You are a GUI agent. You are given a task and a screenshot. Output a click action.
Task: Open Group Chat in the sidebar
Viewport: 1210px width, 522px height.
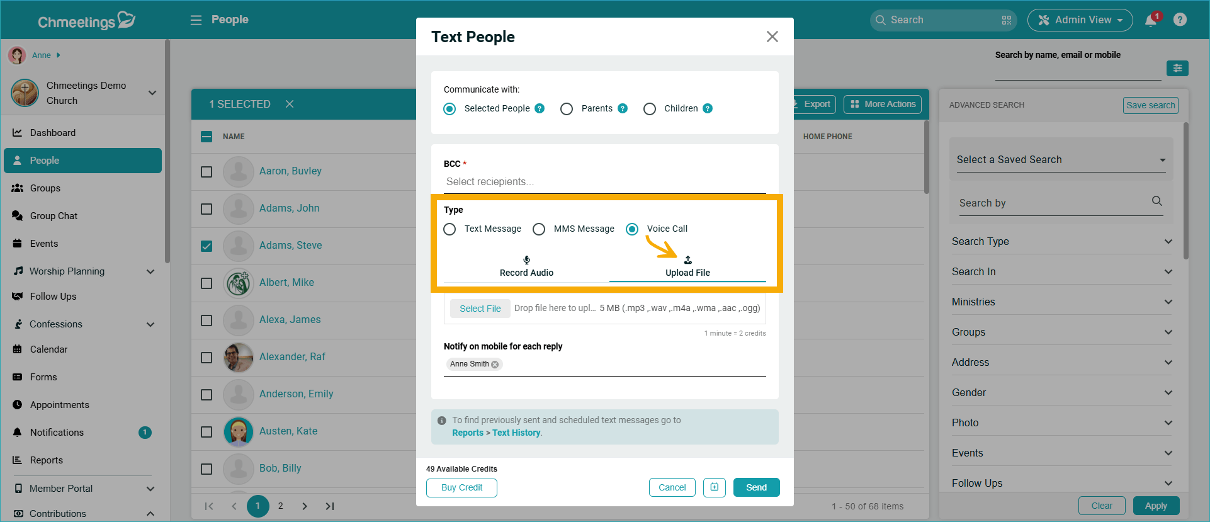54,216
